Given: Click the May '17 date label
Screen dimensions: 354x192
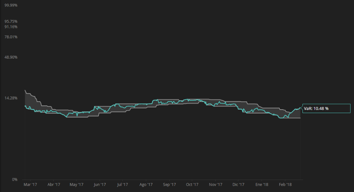Looking at the screenshot, I should (76, 185).
